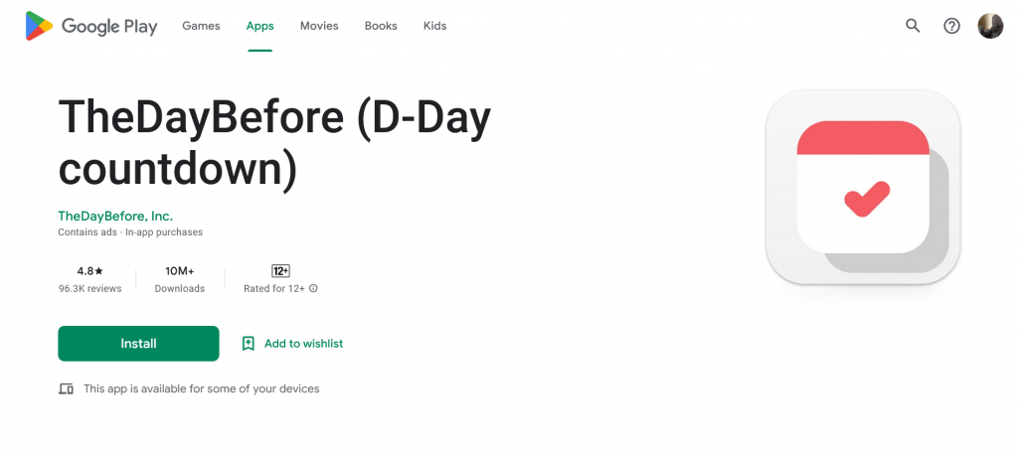Install TheDayBefore app

(x=138, y=344)
